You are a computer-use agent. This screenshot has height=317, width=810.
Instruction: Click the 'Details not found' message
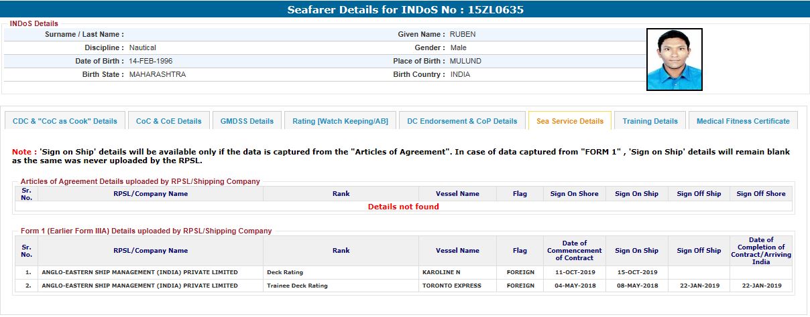pos(403,207)
